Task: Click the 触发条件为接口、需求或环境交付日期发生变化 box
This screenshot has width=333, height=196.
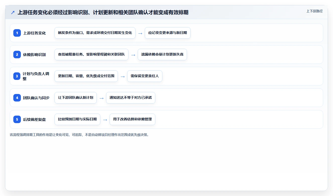Action: (x=95, y=33)
